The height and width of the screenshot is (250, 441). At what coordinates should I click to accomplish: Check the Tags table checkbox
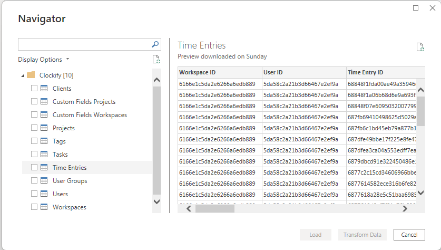(x=34, y=141)
